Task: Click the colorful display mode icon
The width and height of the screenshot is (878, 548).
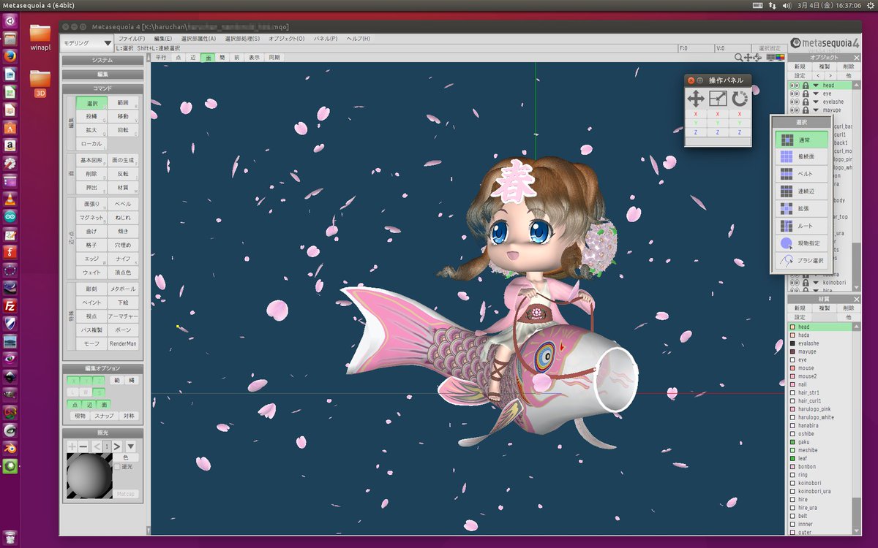Action: click(x=780, y=57)
